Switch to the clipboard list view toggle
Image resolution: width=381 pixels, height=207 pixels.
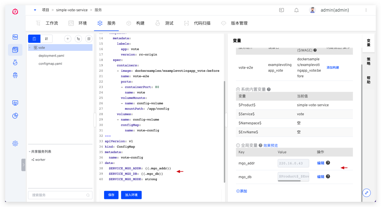click(34, 39)
